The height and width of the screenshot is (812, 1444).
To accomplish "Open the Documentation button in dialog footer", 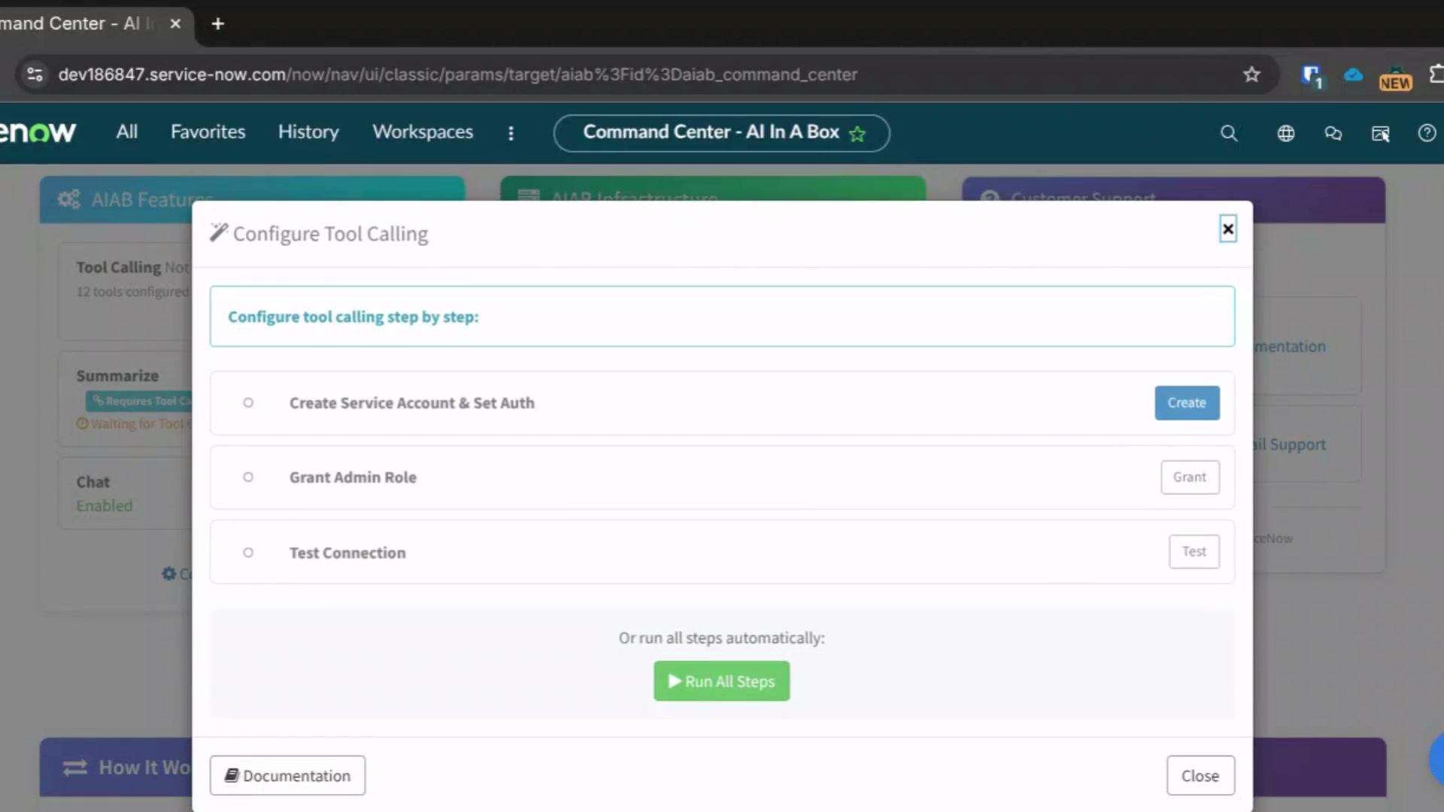I will coord(287,775).
